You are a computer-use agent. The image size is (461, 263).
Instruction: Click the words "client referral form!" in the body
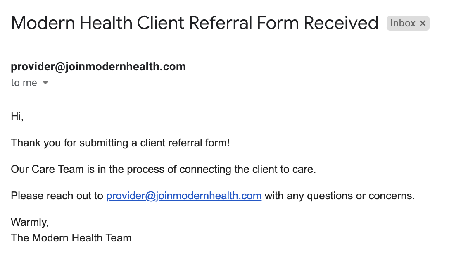(185, 143)
